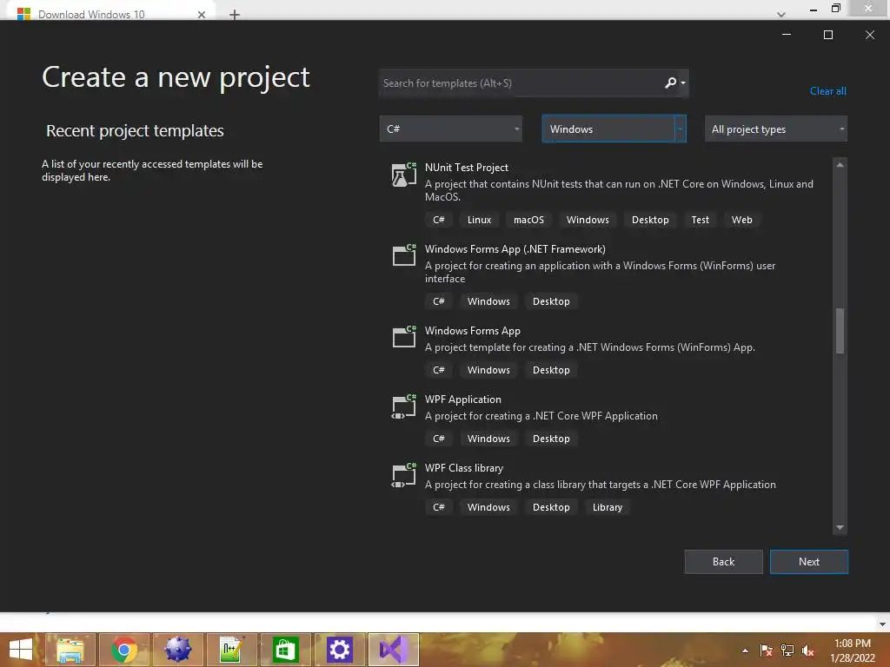Click the C# tag under NUnit Test Project
The height and width of the screenshot is (667, 890).
pos(438,220)
